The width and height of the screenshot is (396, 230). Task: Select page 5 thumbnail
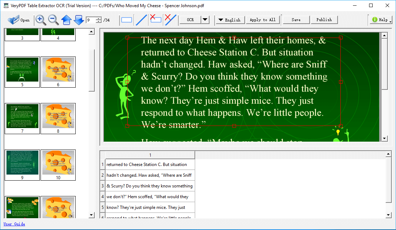pos(22,72)
